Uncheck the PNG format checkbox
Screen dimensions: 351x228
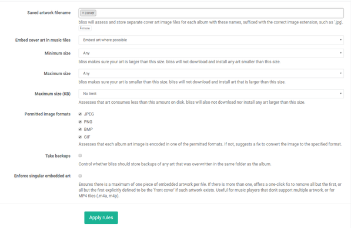coord(80,121)
